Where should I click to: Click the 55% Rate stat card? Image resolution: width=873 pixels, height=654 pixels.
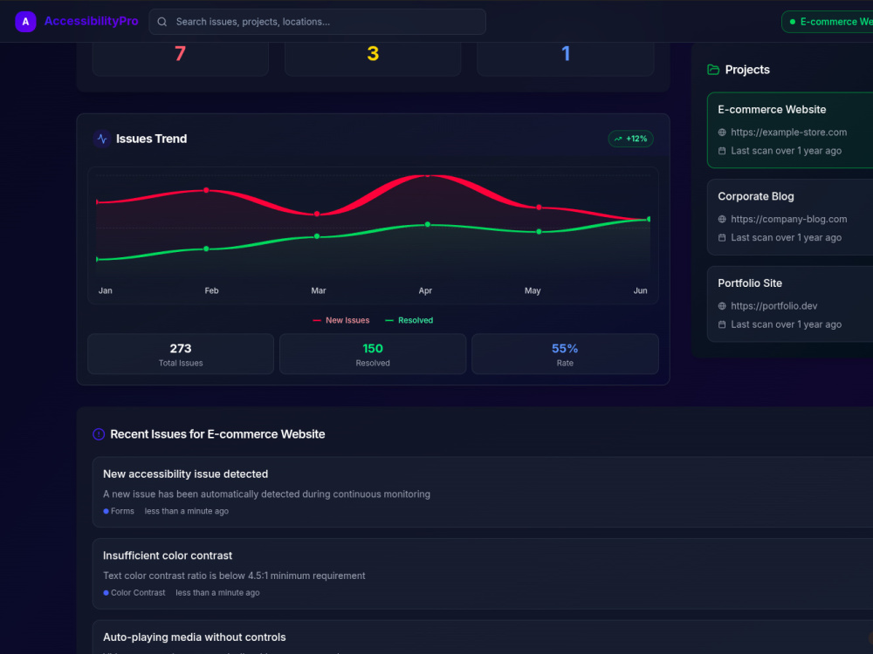coord(565,354)
